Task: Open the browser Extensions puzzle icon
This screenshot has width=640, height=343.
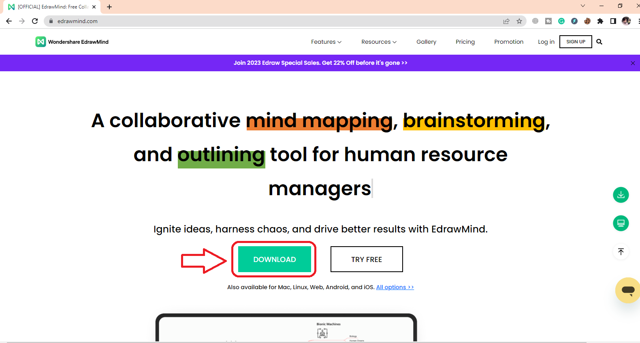Action: click(x=600, y=21)
